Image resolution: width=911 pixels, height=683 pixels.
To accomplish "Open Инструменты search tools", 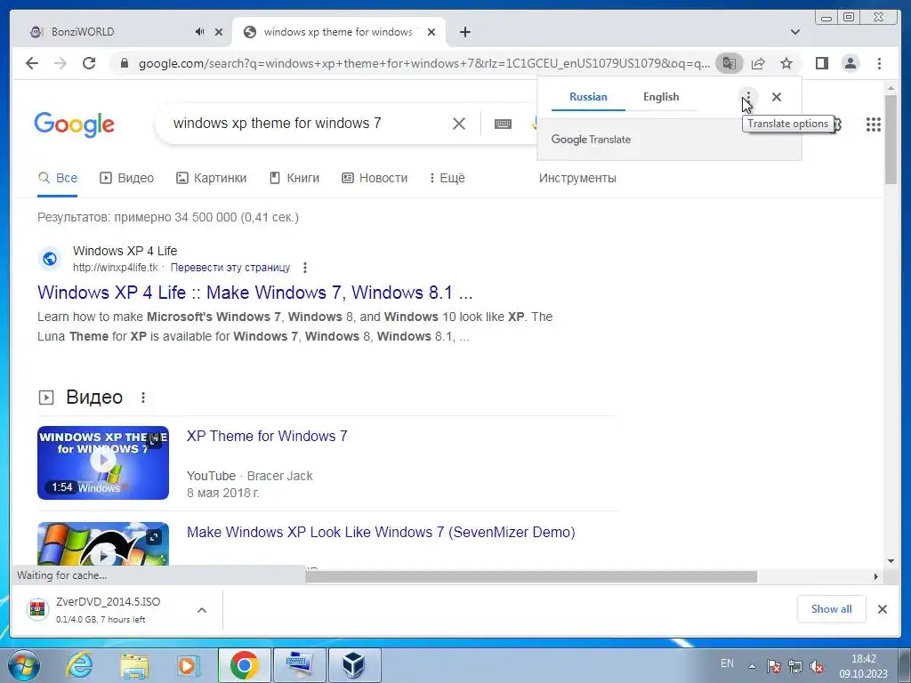I will pyautogui.click(x=577, y=178).
